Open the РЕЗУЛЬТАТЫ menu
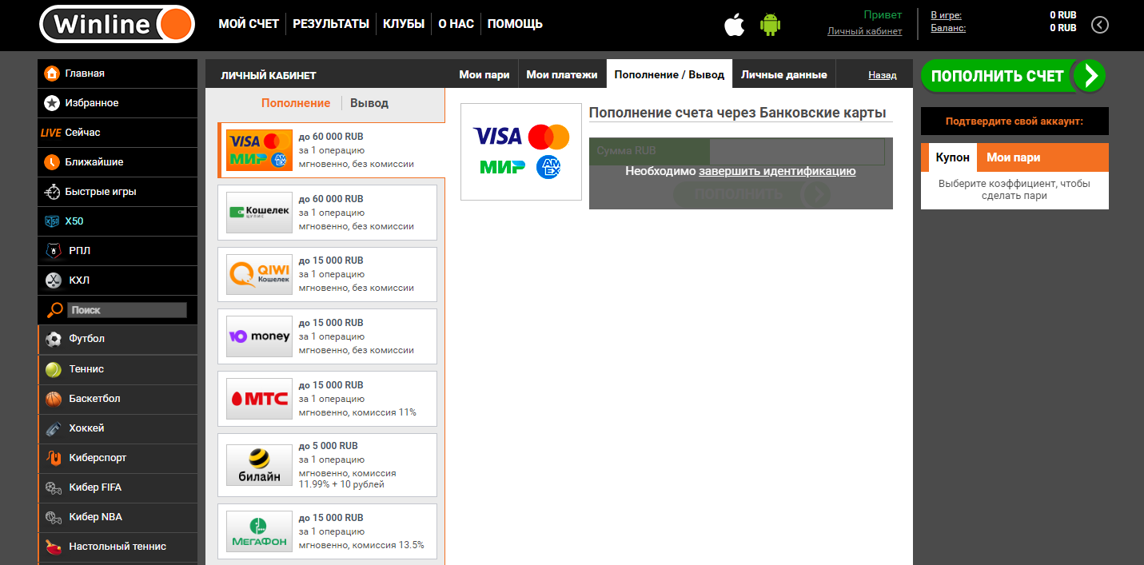The height and width of the screenshot is (565, 1144). (331, 24)
